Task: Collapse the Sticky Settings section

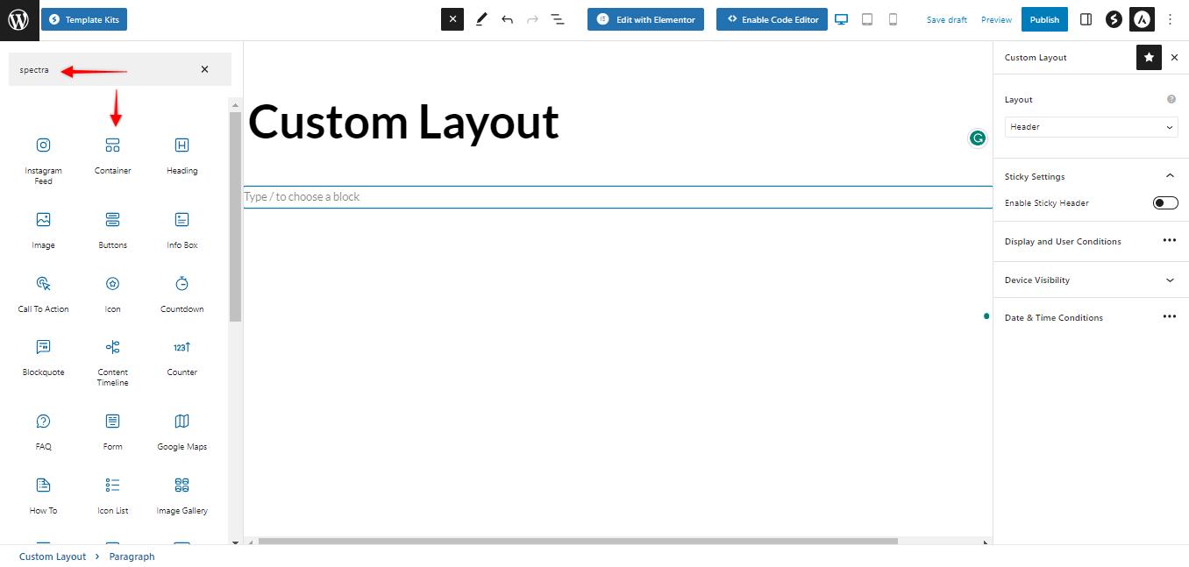Action: (x=1170, y=176)
